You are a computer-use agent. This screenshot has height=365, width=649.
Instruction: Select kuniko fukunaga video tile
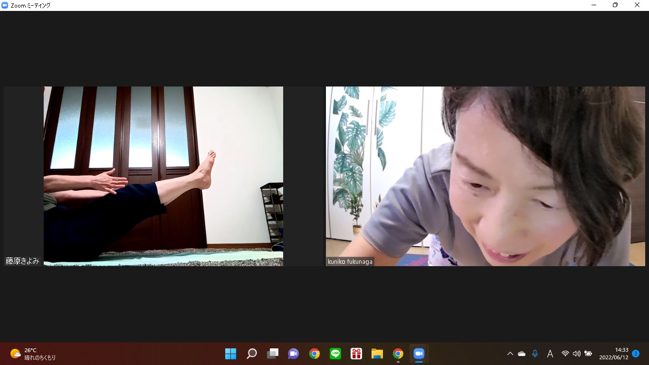486,176
